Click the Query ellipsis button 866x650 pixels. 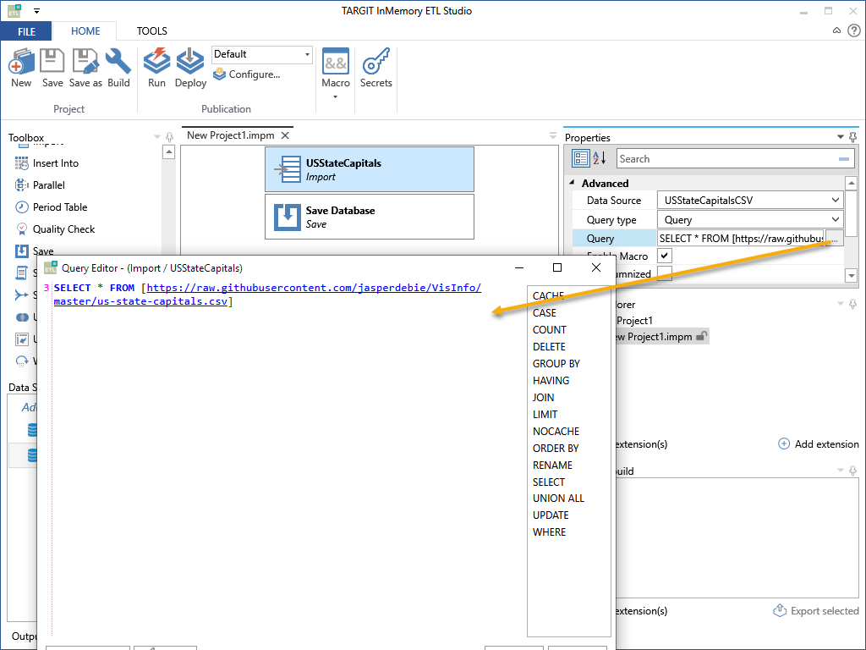click(834, 238)
